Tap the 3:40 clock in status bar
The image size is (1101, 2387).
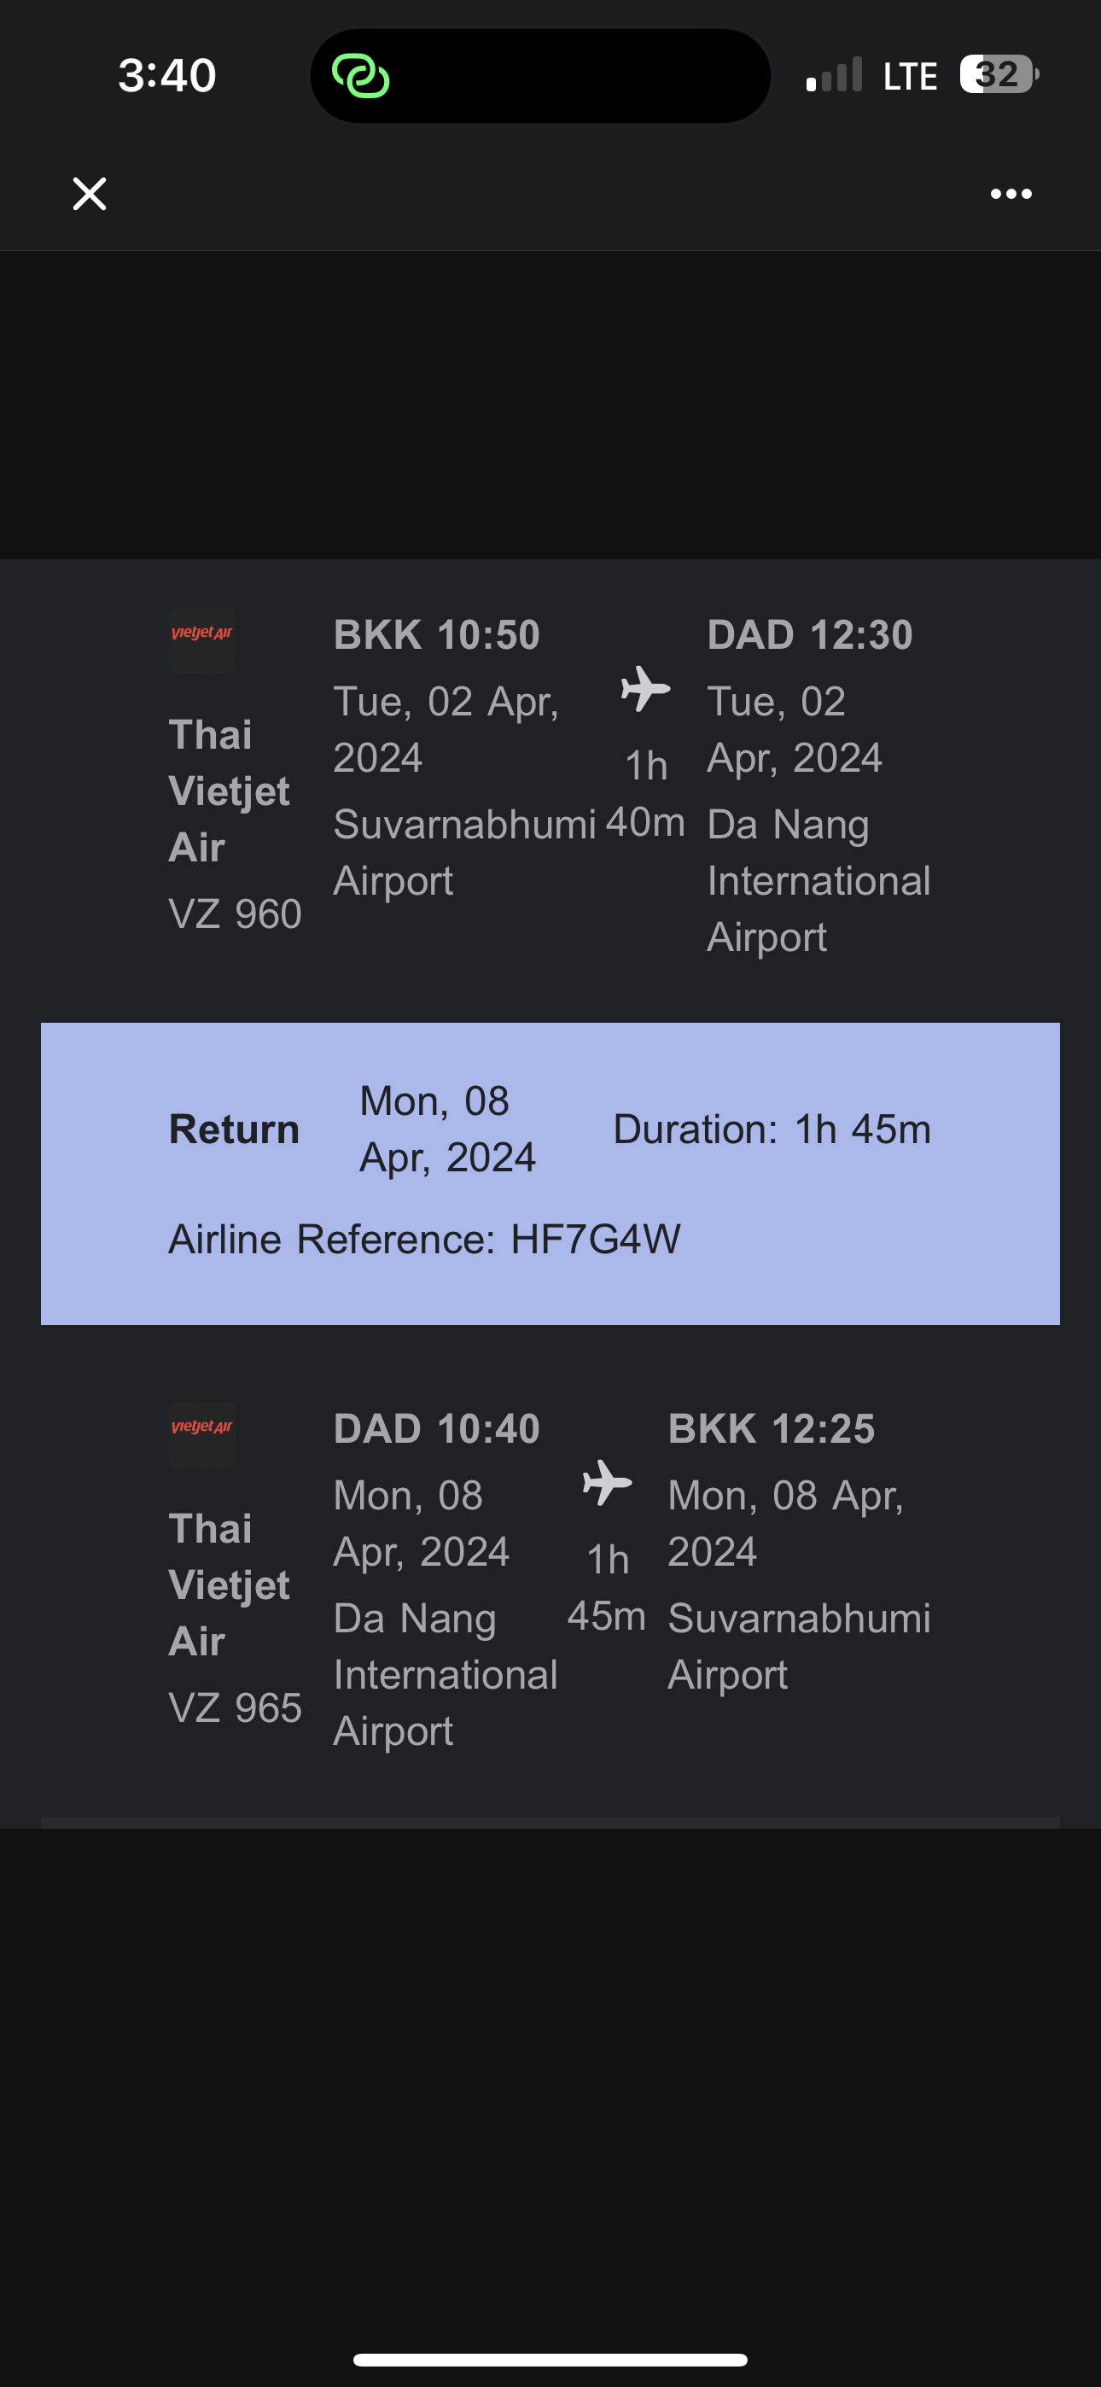(x=166, y=75)
